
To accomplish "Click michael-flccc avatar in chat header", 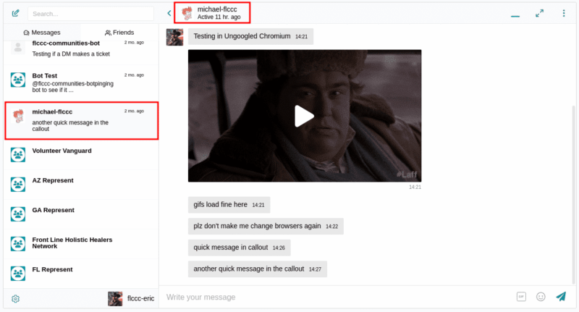I will tap(187, 13).
